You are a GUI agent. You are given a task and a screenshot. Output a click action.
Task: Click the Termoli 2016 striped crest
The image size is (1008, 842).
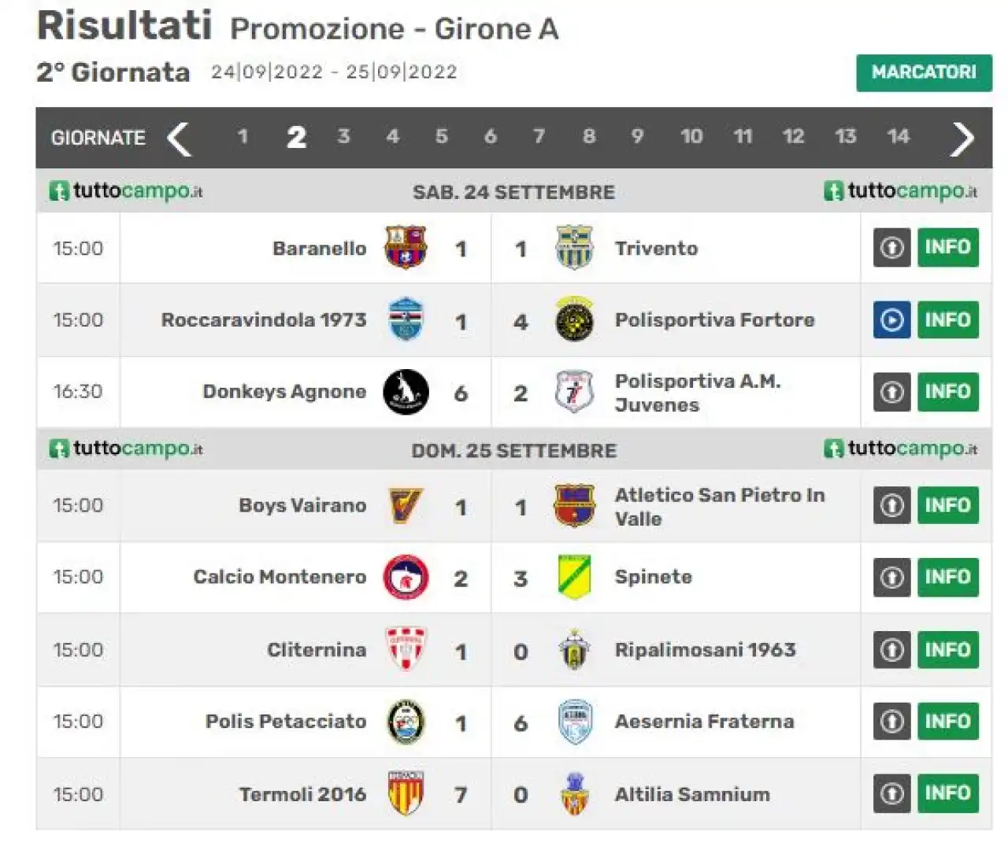tap(406, 793)
